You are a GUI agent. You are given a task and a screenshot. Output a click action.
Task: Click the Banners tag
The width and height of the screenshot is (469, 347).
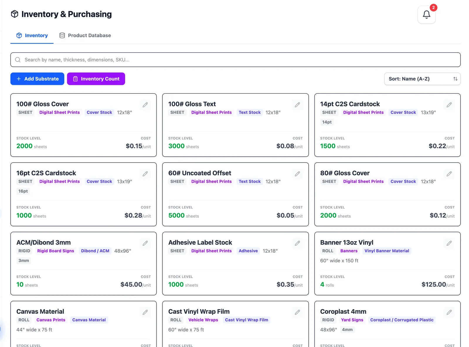click(x=349, y=251)
